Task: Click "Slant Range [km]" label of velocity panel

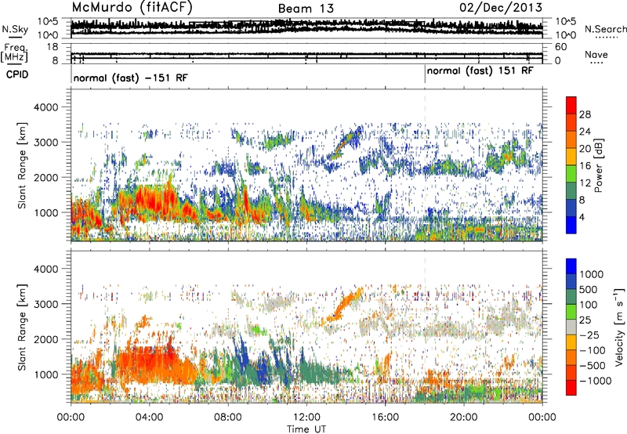Action: (x=22, y=327)
